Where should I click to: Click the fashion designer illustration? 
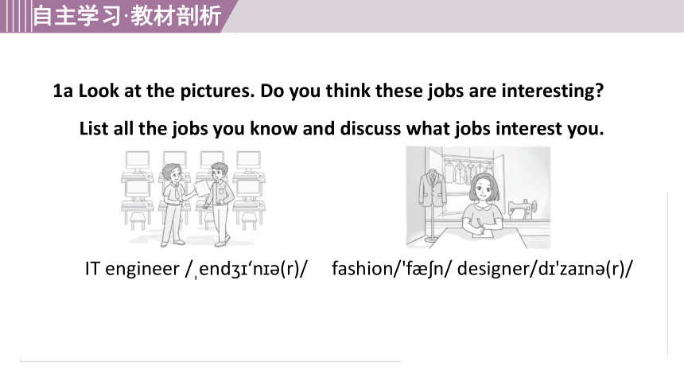478,197
